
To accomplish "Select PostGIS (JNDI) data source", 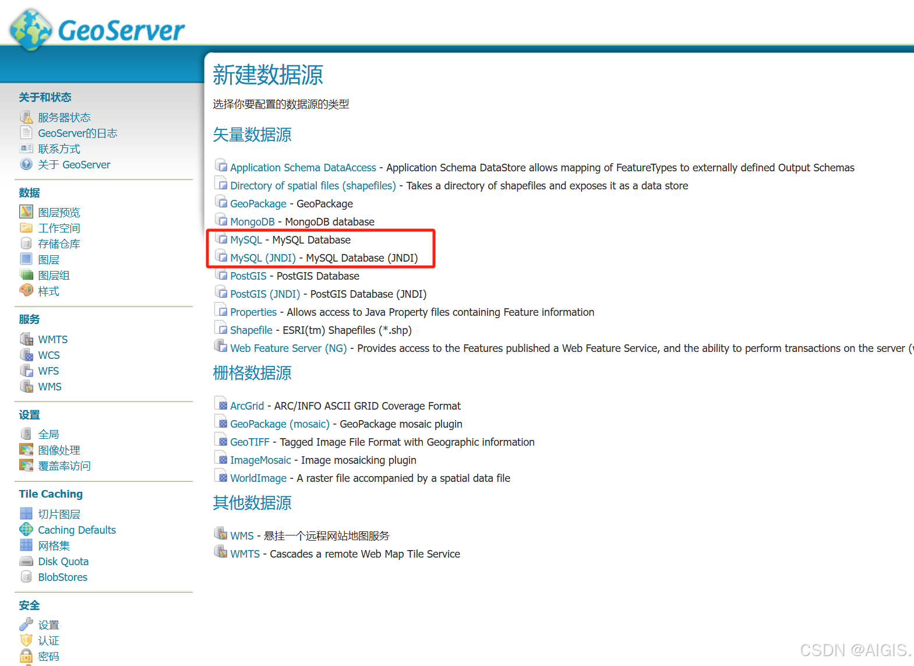I will pos(265,294).
